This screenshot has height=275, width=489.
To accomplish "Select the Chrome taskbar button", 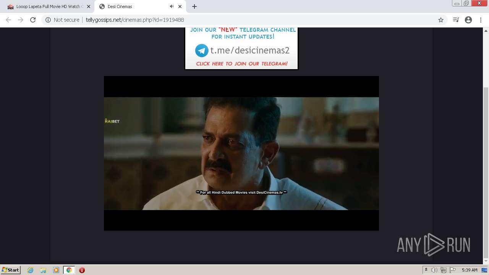I will (69, 270).
